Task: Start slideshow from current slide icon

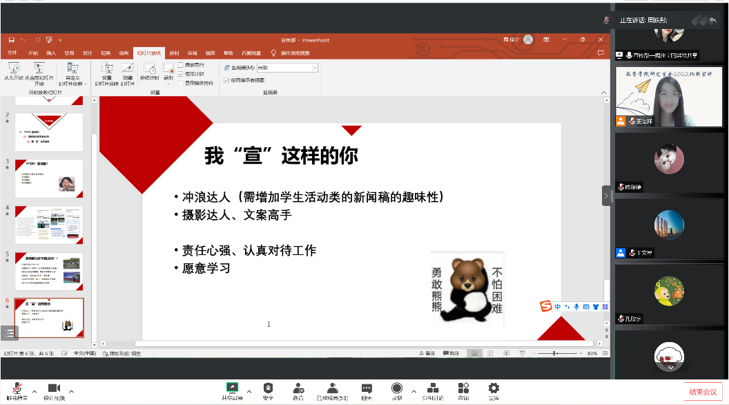Action: pyautogui.click(x=39, y=68)
